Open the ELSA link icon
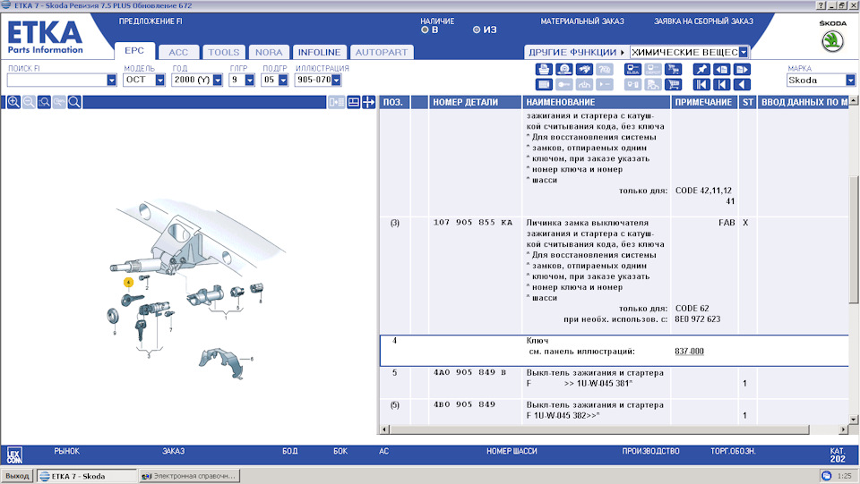Viewport: 860px width, 484px height. [x=633, y=70]
